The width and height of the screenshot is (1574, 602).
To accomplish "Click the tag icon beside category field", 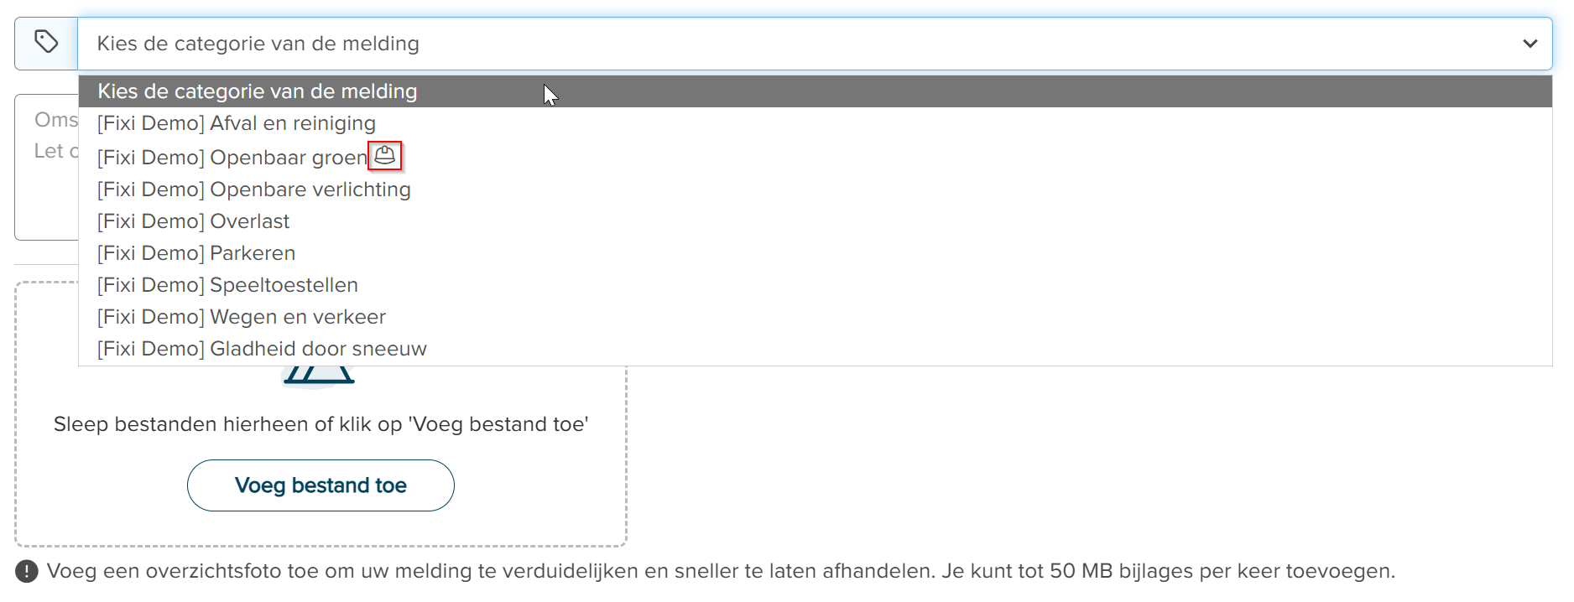I will tap(46, 41).
